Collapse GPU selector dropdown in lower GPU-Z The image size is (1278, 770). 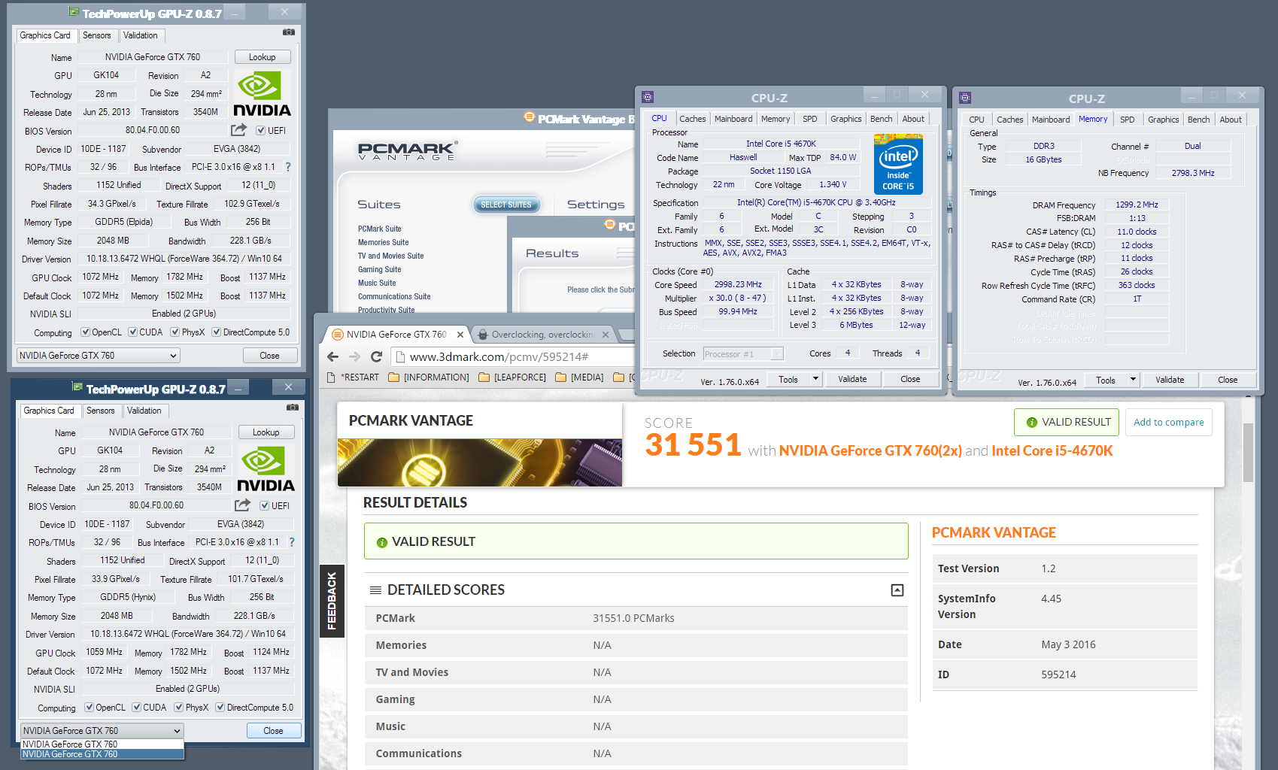[102, 731]
